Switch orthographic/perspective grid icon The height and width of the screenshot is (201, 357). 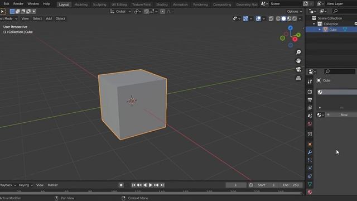tap(298, 78)
